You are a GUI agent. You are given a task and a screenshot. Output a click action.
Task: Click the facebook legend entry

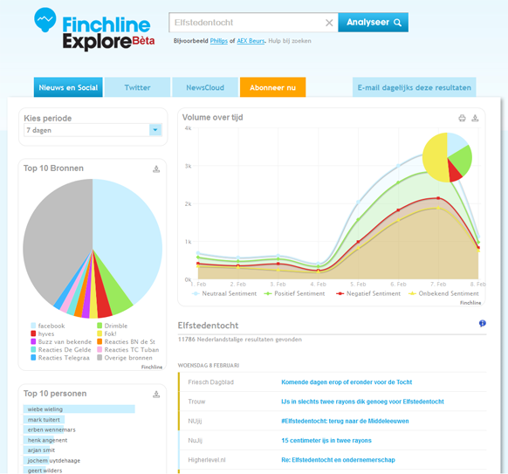tap(48, 326)
